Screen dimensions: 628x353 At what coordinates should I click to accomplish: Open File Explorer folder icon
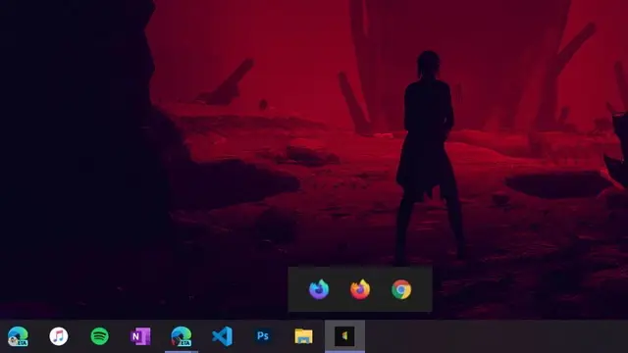(x=303, y=335)
